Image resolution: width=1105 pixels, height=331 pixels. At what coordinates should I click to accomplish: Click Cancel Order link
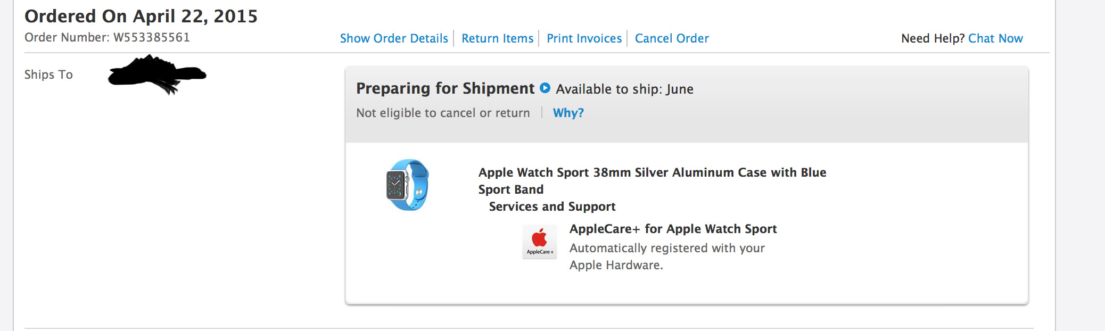(672, 38)
